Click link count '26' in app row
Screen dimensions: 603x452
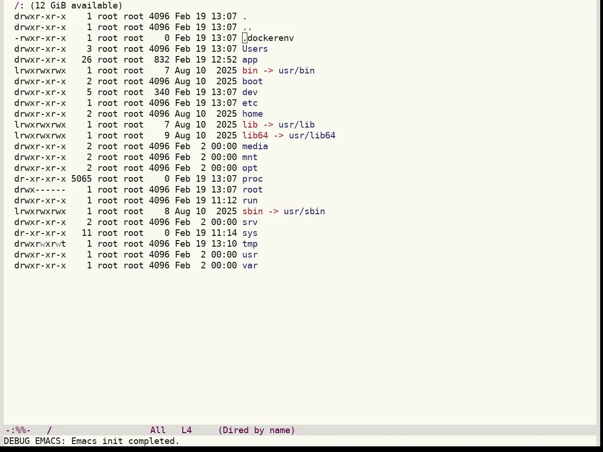tap(87, 60)
